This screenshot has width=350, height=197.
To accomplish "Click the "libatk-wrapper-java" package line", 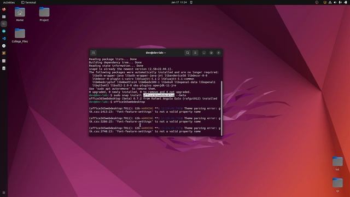I will tap(150, 76).
